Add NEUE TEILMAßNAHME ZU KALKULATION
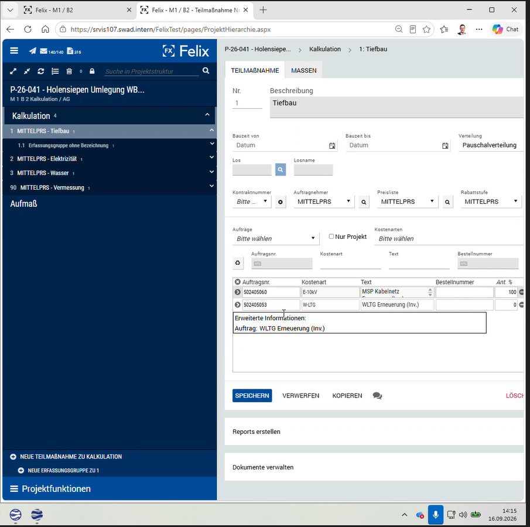Screen dimensions: 530x527 [x=66, y=457]
